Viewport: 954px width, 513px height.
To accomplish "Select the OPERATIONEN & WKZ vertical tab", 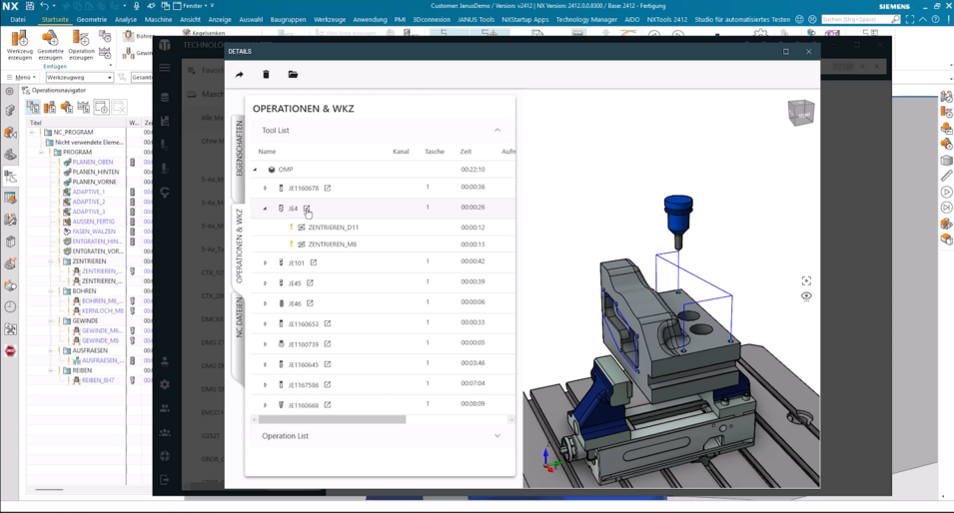I will [239, 246].
